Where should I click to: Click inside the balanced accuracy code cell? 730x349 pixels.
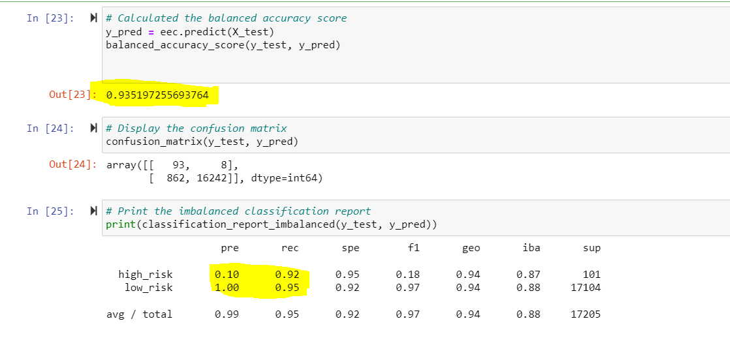click(x=416, y=46)
